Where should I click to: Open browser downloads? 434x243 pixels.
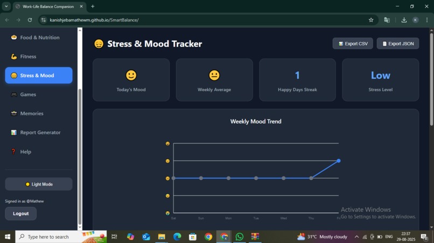tap(404, 20)
